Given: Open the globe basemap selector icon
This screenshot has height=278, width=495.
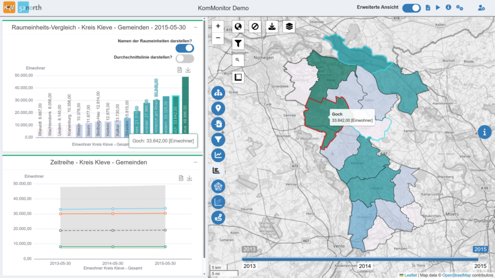Looking at the screenshot, I should [238, 27].
